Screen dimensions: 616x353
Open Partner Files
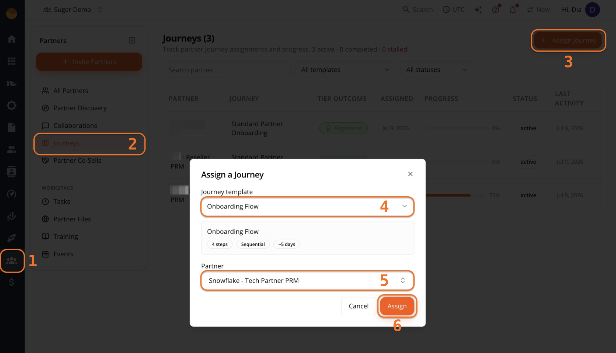(72, 219)
